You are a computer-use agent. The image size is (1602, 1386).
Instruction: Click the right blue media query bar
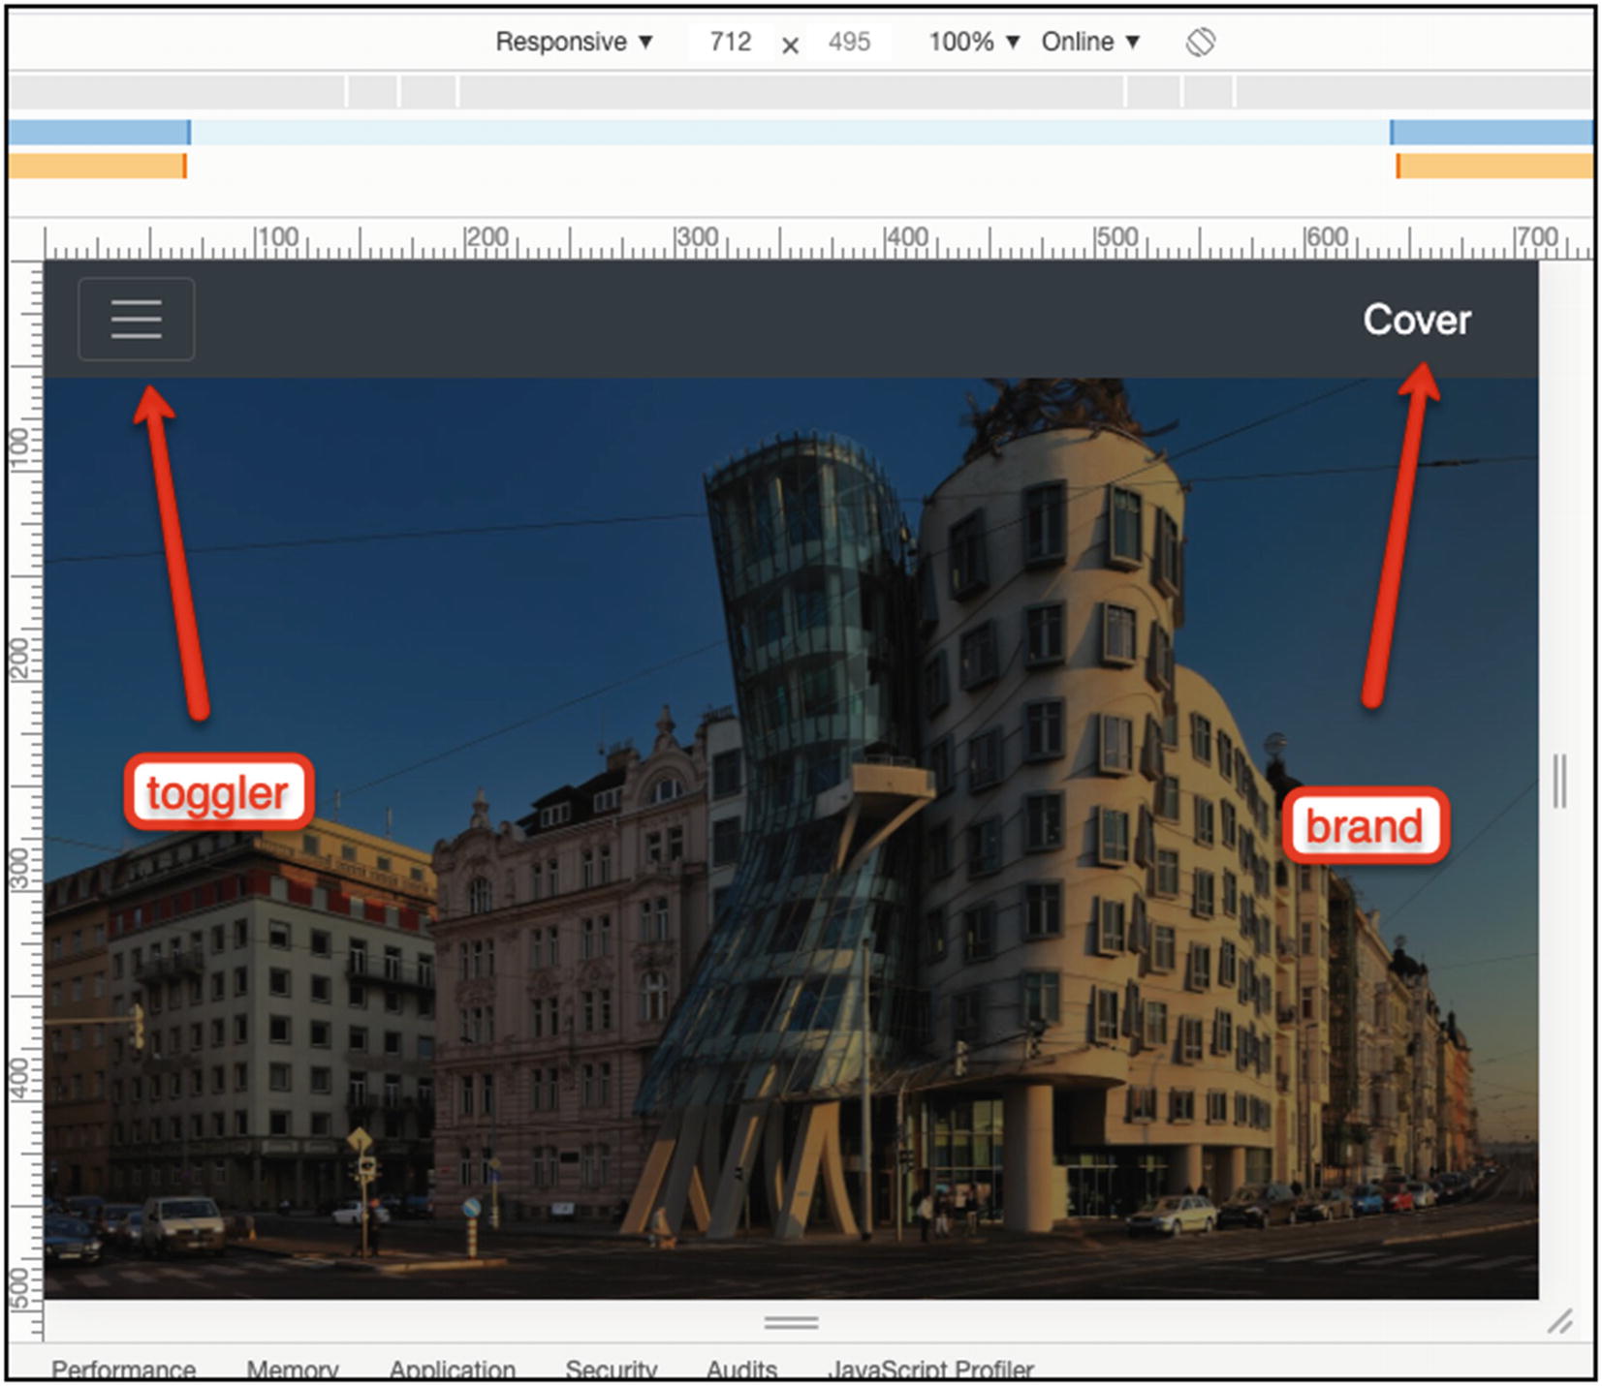(x=1491, y=132)
